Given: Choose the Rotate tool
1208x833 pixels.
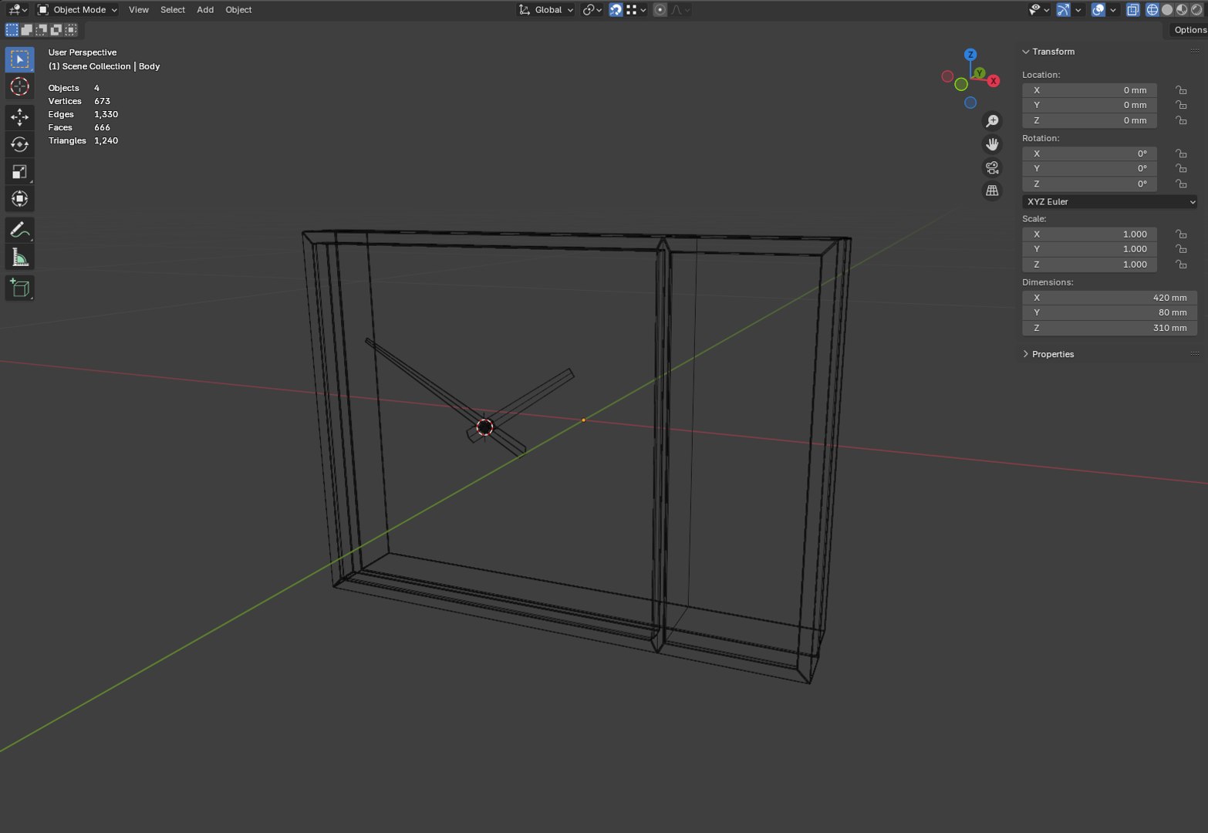Looking at the screenshot, I should tap(19, 144).
